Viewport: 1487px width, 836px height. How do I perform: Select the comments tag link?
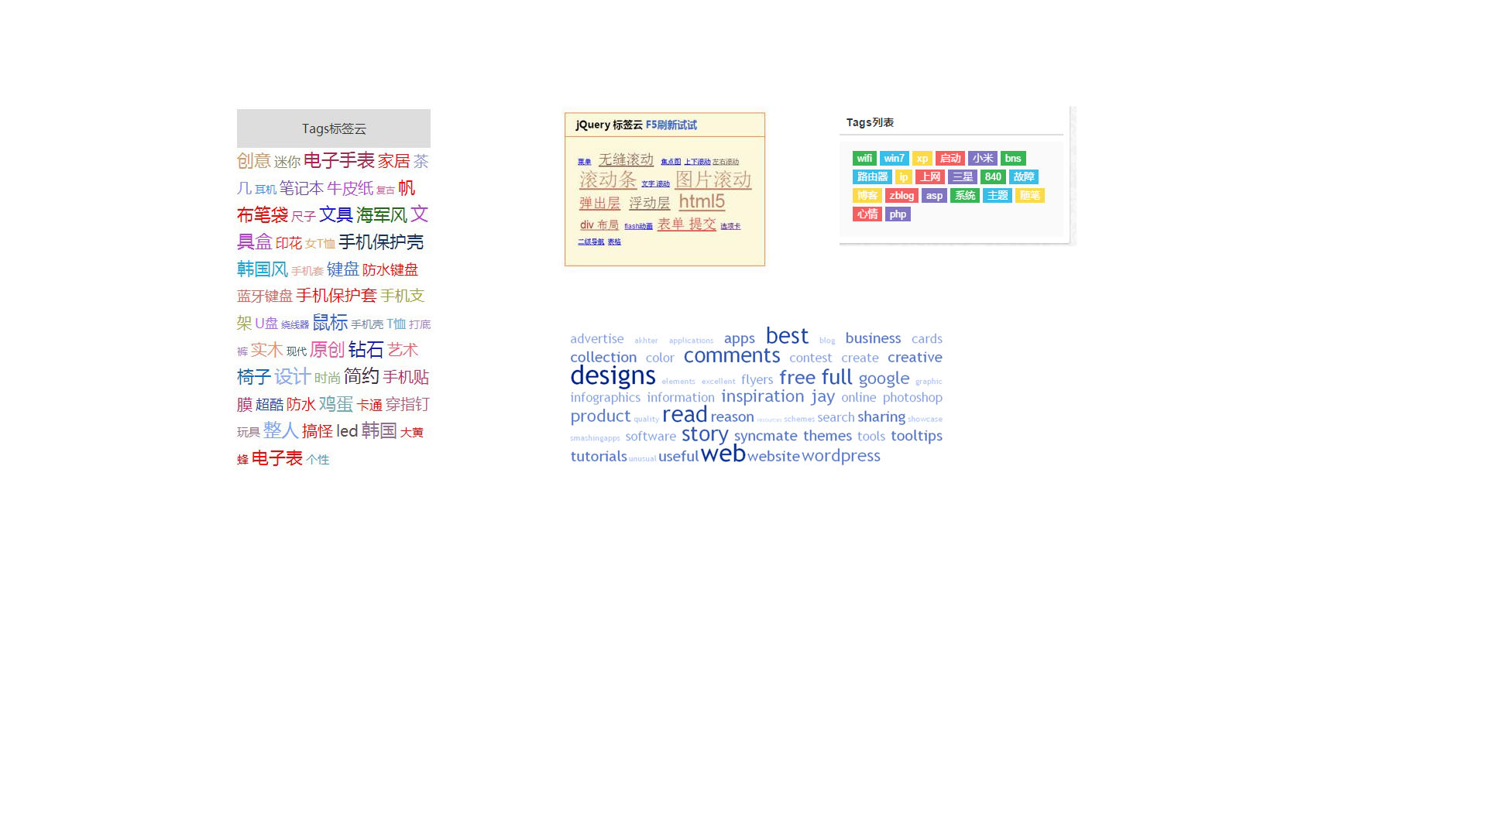tap(731, 356)
